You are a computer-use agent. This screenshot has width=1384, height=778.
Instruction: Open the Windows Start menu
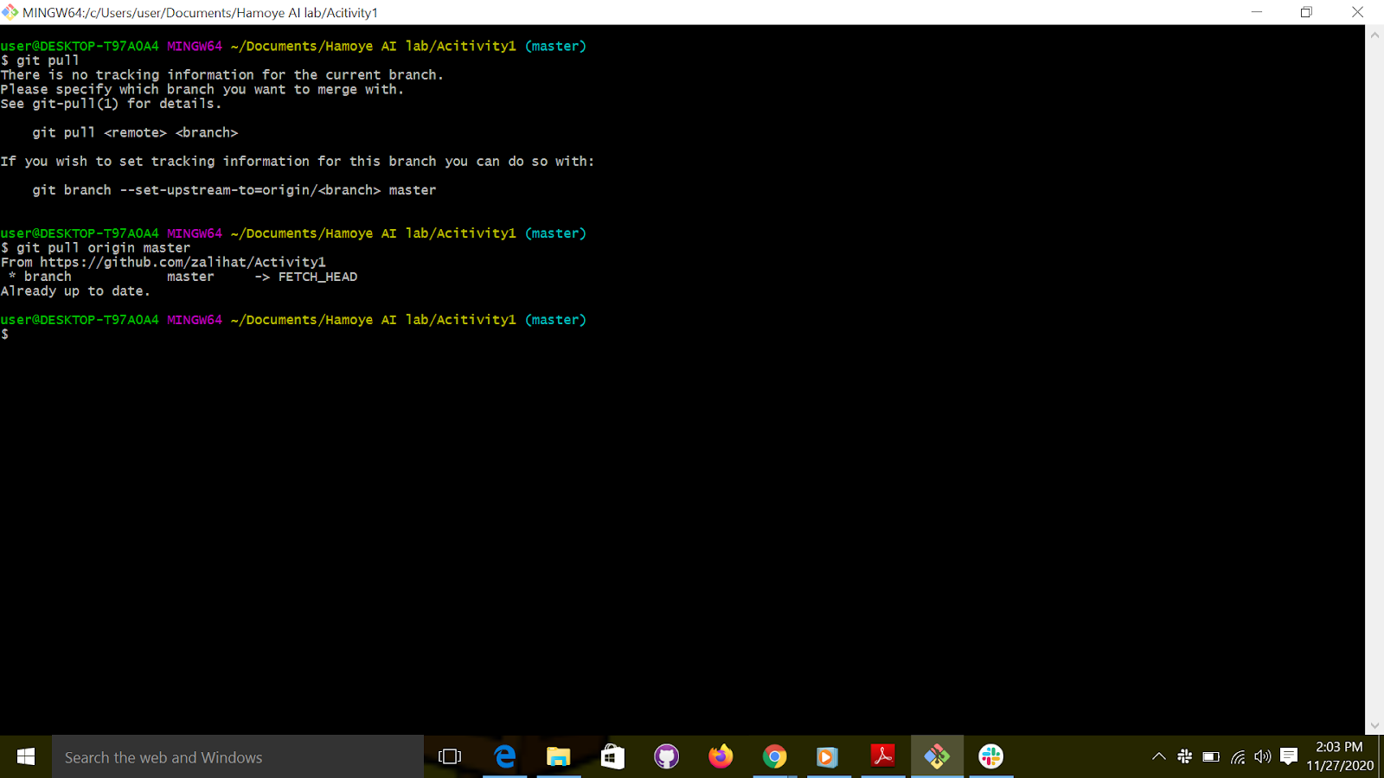pos(26,757)
